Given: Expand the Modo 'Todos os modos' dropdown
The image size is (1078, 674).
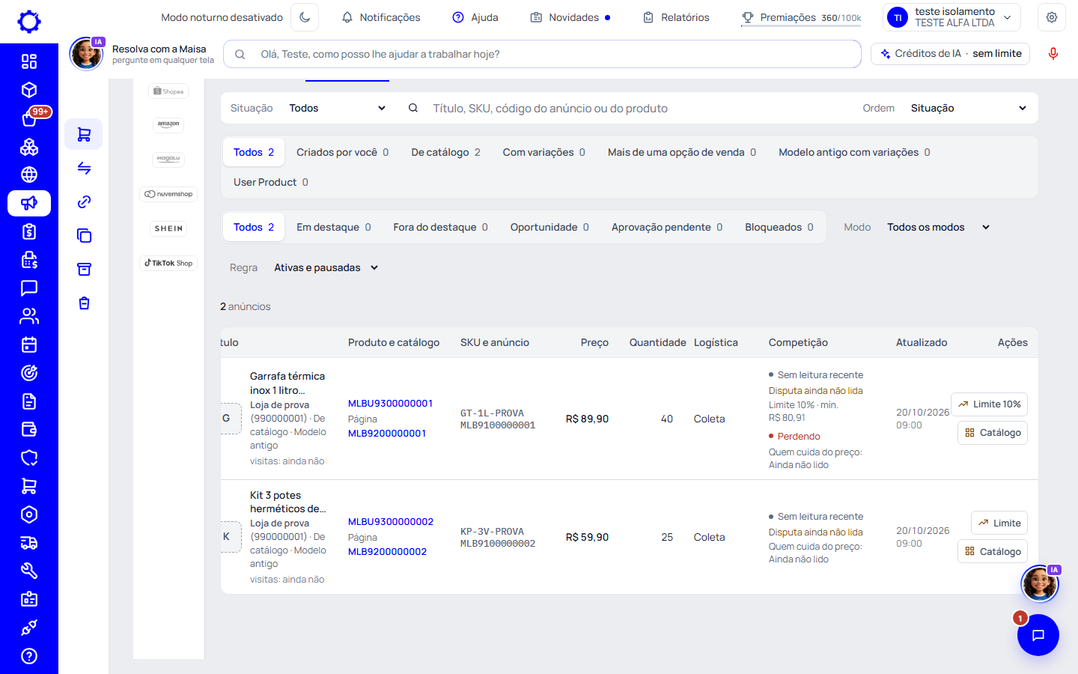Looking at the screenshot, I should pos(939,227).
